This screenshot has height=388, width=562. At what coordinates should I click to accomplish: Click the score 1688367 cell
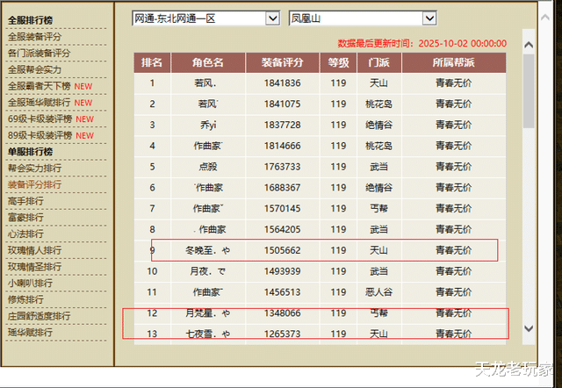click(x=283, y=188)
